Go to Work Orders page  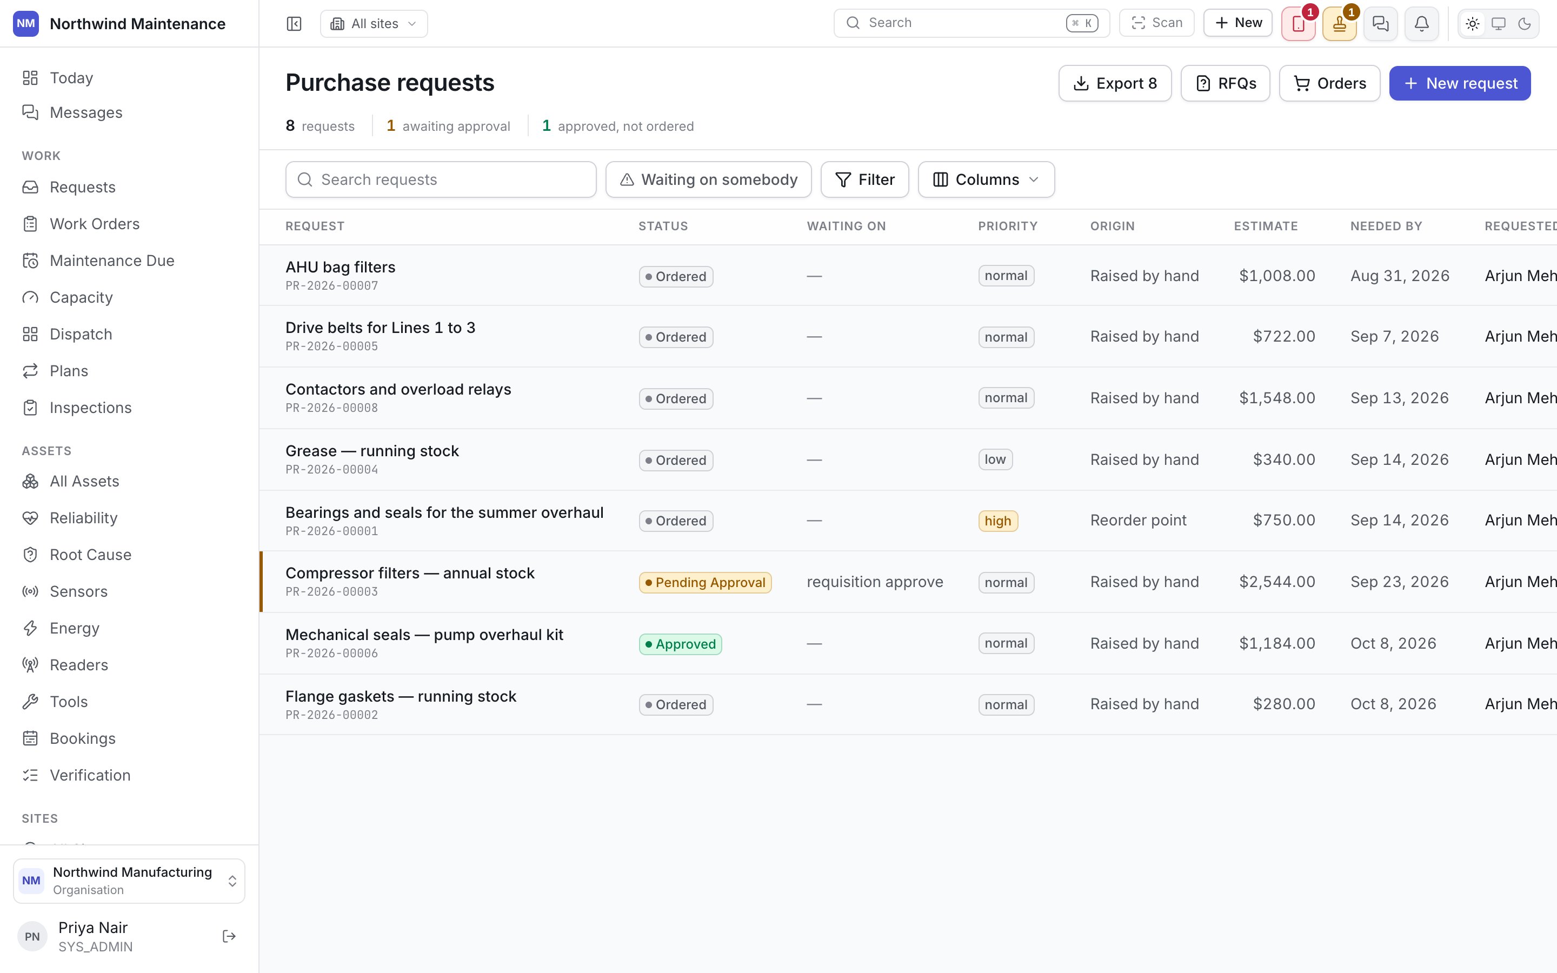129,224
